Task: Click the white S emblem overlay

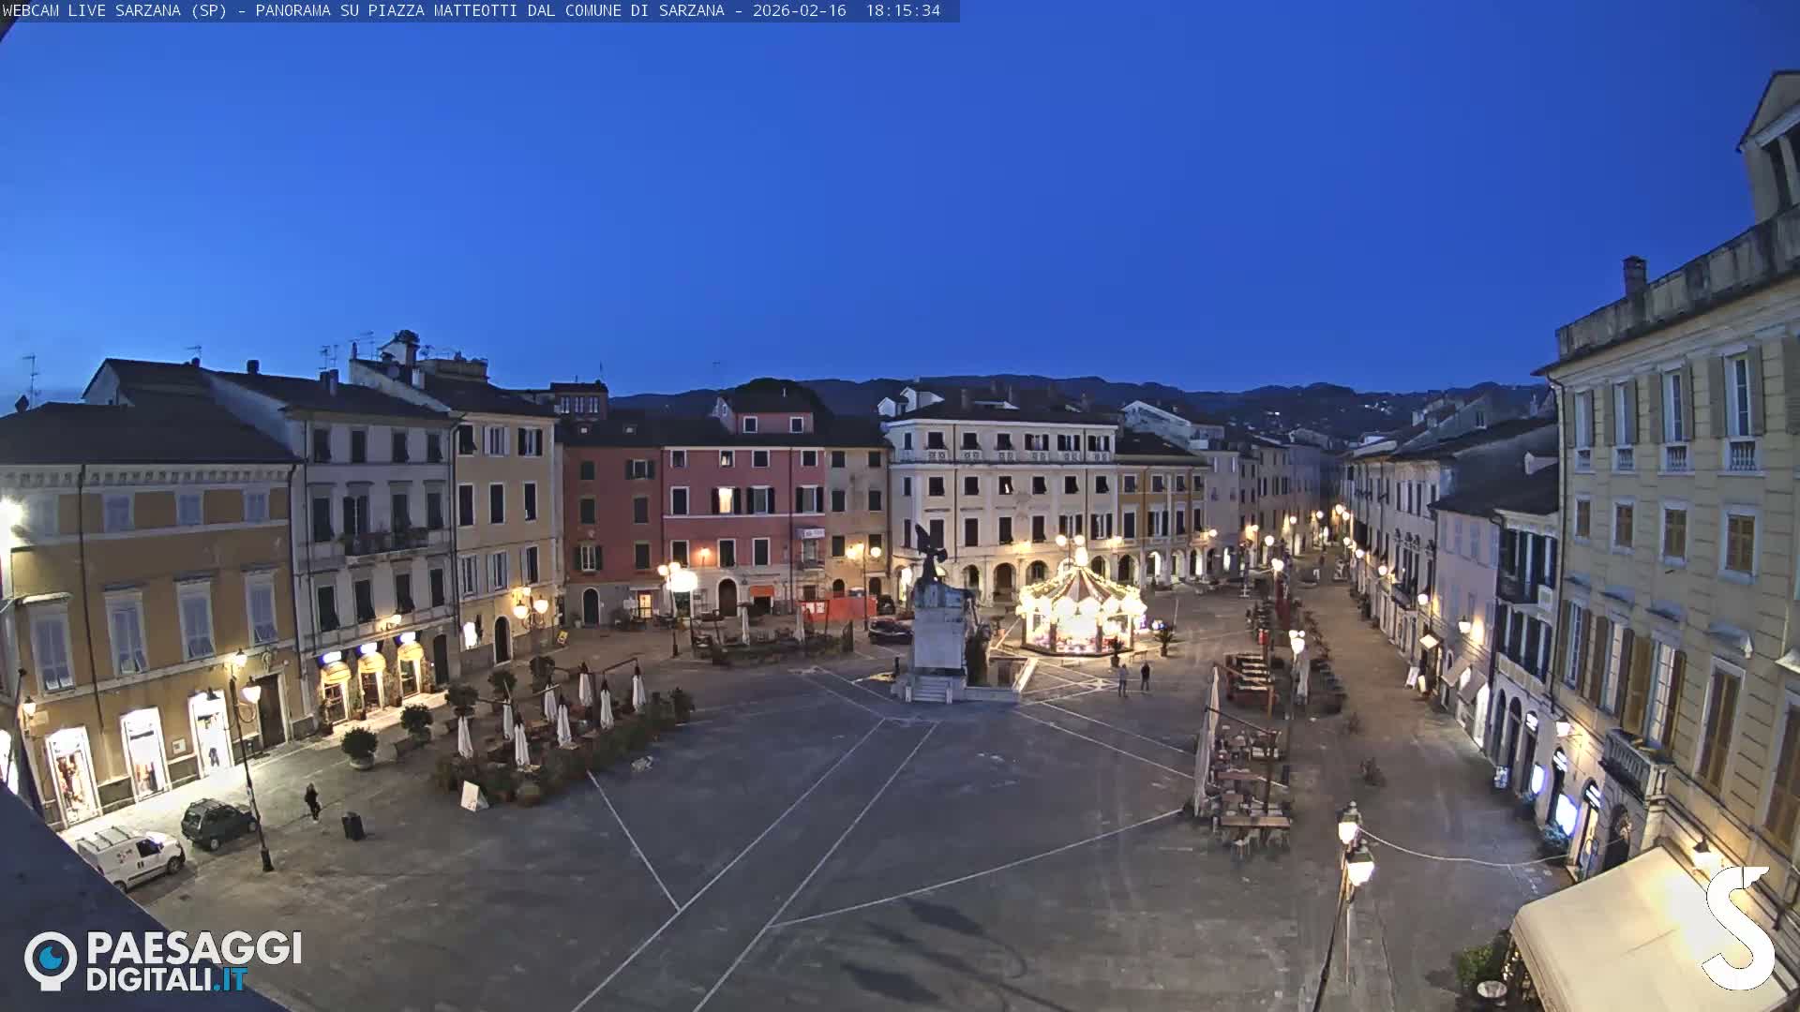Action: (x=1738, y=928)
